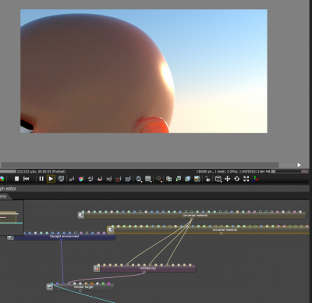Open the color wheel picker icon
312x303 pixels.
[x=81, y=179]
